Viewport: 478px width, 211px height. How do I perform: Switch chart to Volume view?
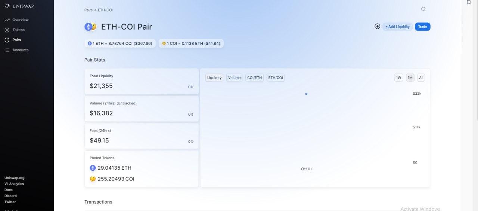[235, 78]
